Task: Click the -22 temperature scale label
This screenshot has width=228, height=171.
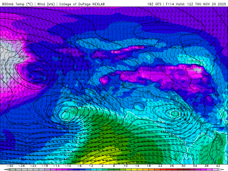Action: coord(33,166)
